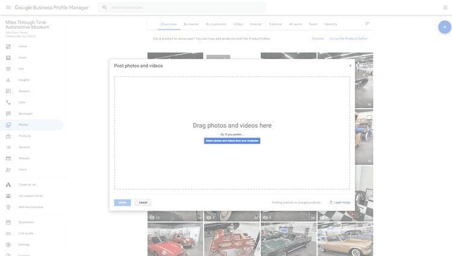The width and height of the screenshot is (452, 256).
Task: Open the photo sort options icon
Action: 367,24
